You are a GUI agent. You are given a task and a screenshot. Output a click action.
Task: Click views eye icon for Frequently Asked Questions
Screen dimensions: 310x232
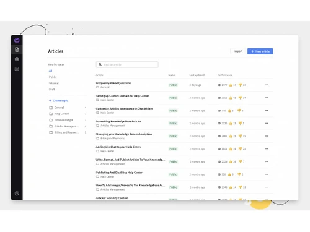point(219,85)
